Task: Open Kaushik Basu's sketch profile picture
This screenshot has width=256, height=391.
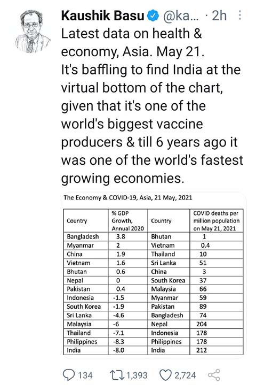Action: pos(31,31)
